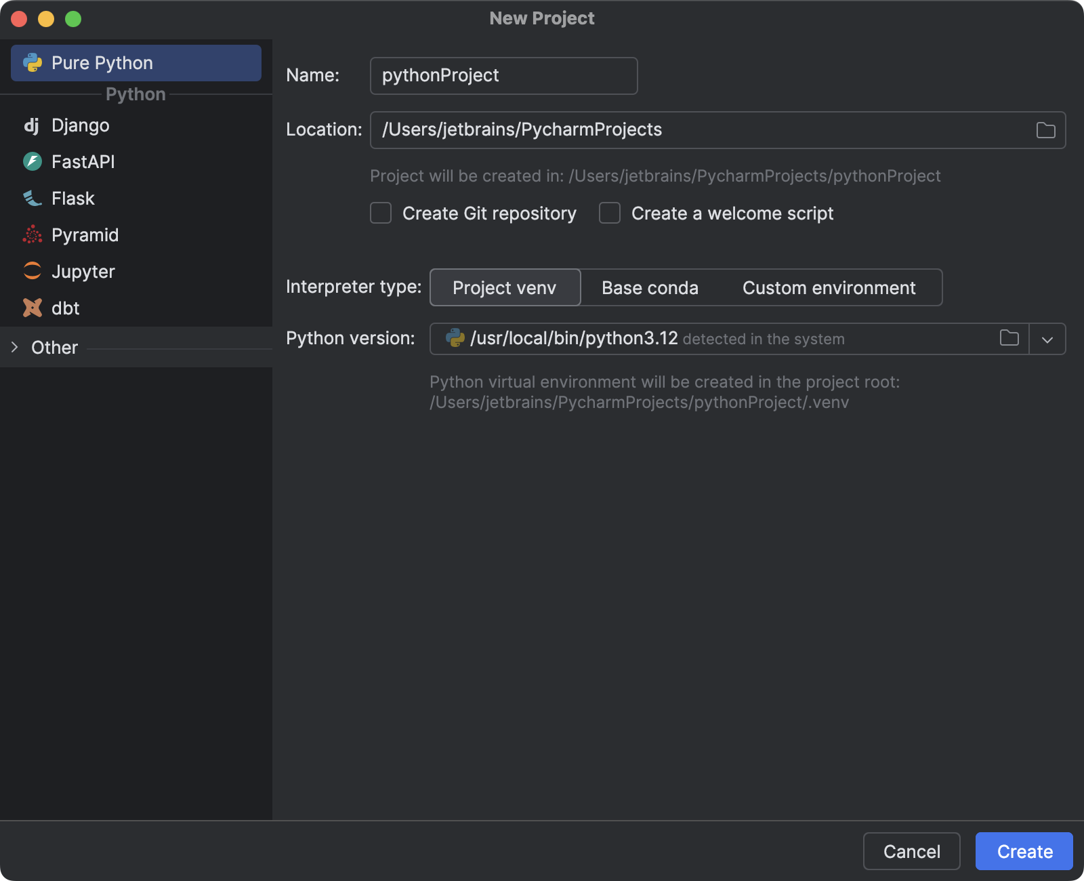Click the Flask icon
Viewport: 1084px width, 881px height.
pos(32,198)
